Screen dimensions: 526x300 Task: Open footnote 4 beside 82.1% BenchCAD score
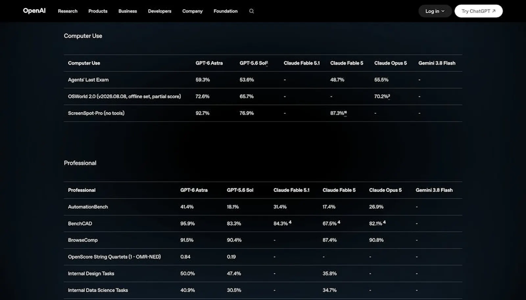384,222
